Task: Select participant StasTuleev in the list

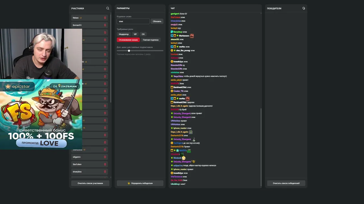Action: pyautogui.click(x=90, y=164)
